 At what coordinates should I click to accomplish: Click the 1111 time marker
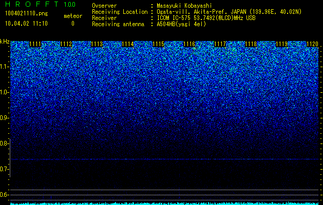pos(35,44)
